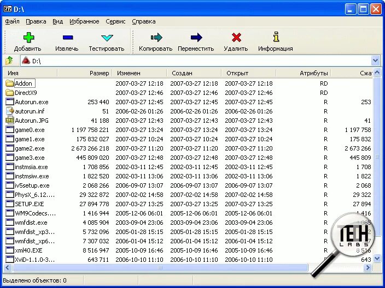The height and width of the screenshot is (288, 385).
Task: Click the Переместить blue arrow icon
Action: tap(196, 38)
